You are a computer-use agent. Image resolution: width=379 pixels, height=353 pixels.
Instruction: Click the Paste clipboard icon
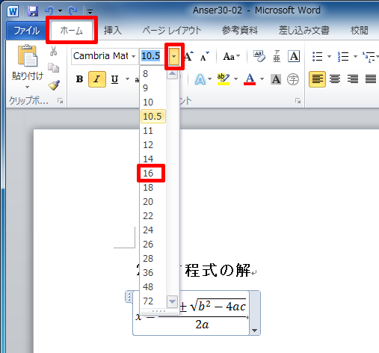click(x=27, y=56)
